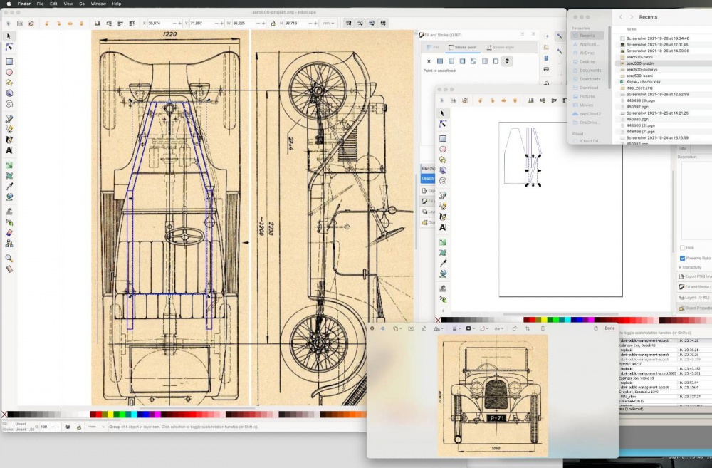Flip selection horizontally in main Inkscape toolbar
This screenshot has width=712, height=468.
(x=70, y=24)
